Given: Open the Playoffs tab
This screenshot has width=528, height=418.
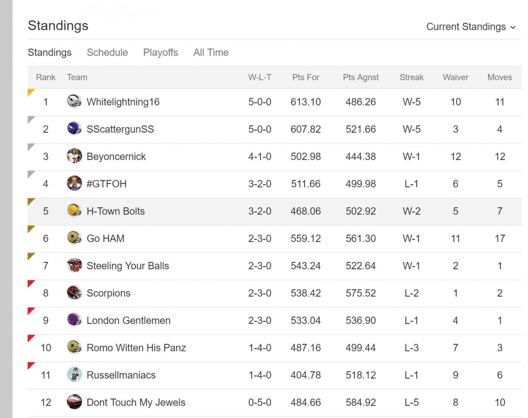Looking at the screenshot, I should coord(160,53).
